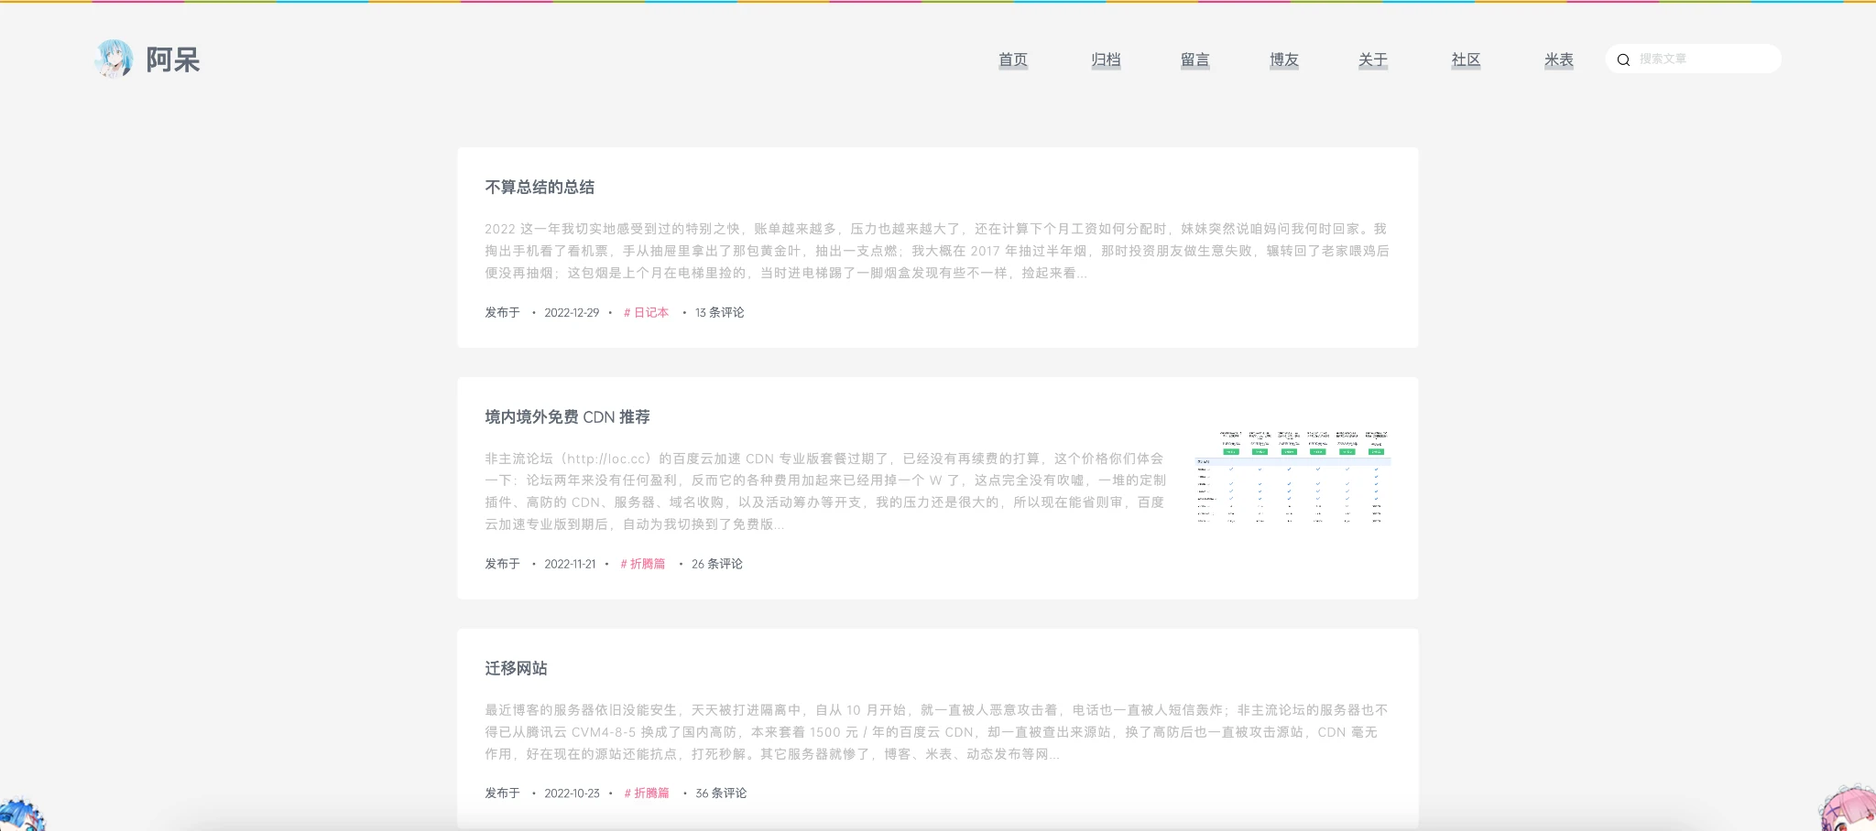This screenshot has height=831, width=1876.
Task: Click the 36 条评论 link on 迁移网站
Action: coord(721,793)
